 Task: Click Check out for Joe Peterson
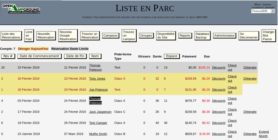232,89
